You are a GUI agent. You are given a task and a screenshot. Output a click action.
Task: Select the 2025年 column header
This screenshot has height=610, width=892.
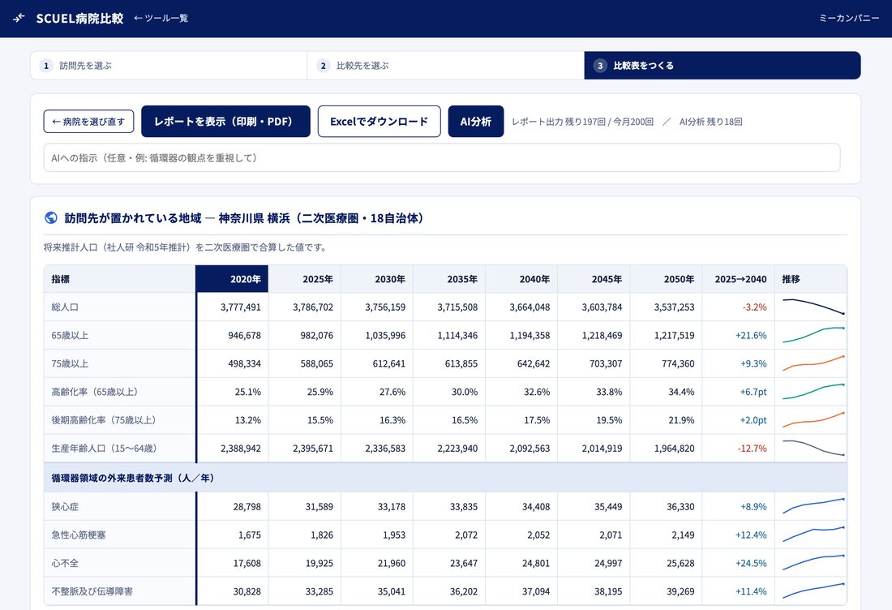pyautogui.click(x=304, y=279)
